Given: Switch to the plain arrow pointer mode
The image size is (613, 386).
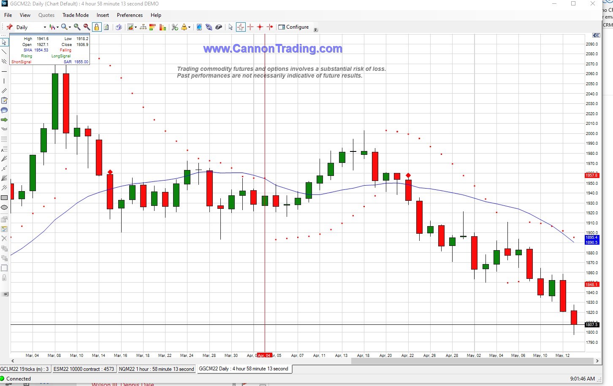Looking at the screenshot, I should click(x=231, y=27).
